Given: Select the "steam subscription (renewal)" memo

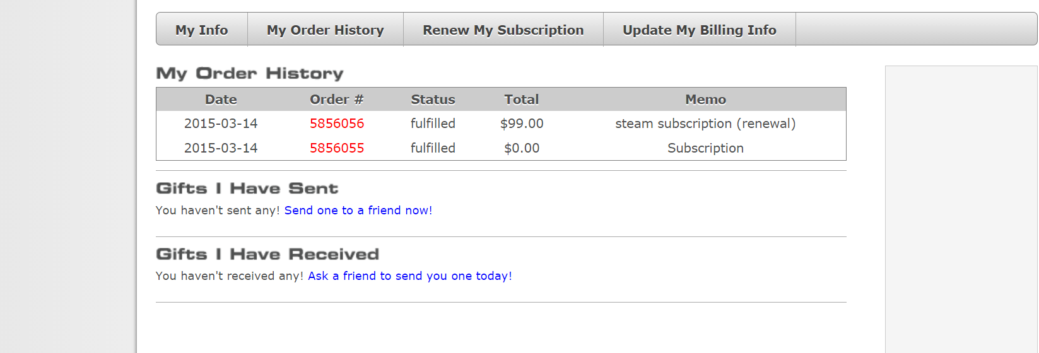Looking at the screenshot, I should pyautogui.click(x=705, y=124).
